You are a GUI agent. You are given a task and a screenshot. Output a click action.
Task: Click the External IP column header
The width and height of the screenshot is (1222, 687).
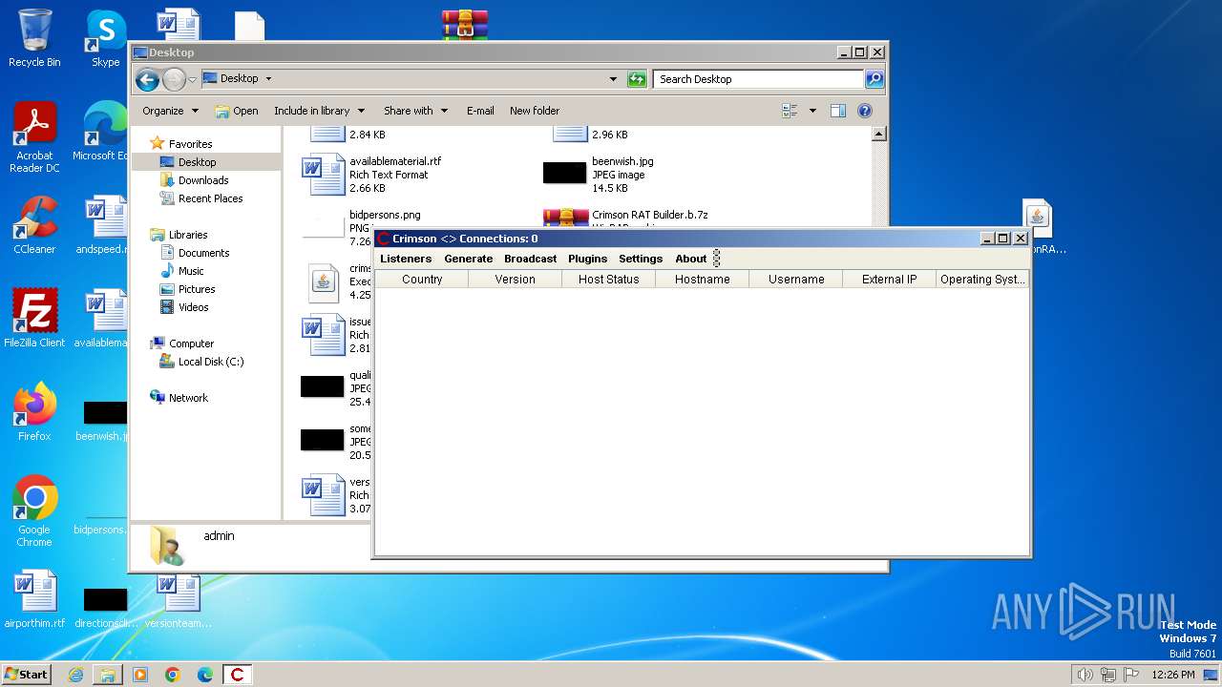coord(889,280)
